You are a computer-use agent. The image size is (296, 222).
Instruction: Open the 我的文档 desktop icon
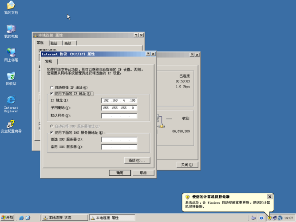click(x=11, y=6)
